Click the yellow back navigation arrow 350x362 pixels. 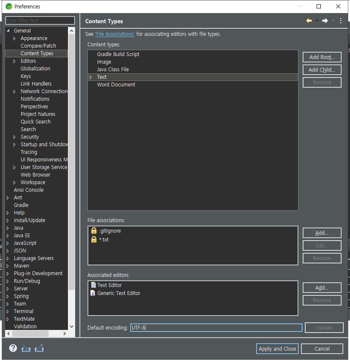tap(309, 21)
